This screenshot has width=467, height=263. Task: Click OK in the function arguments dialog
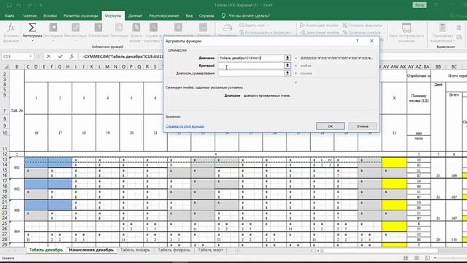[x=331, y=126]
